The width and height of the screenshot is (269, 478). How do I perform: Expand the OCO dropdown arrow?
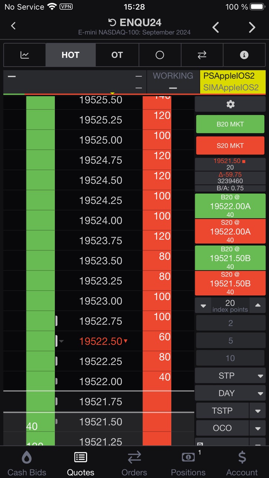coord(258,428)
